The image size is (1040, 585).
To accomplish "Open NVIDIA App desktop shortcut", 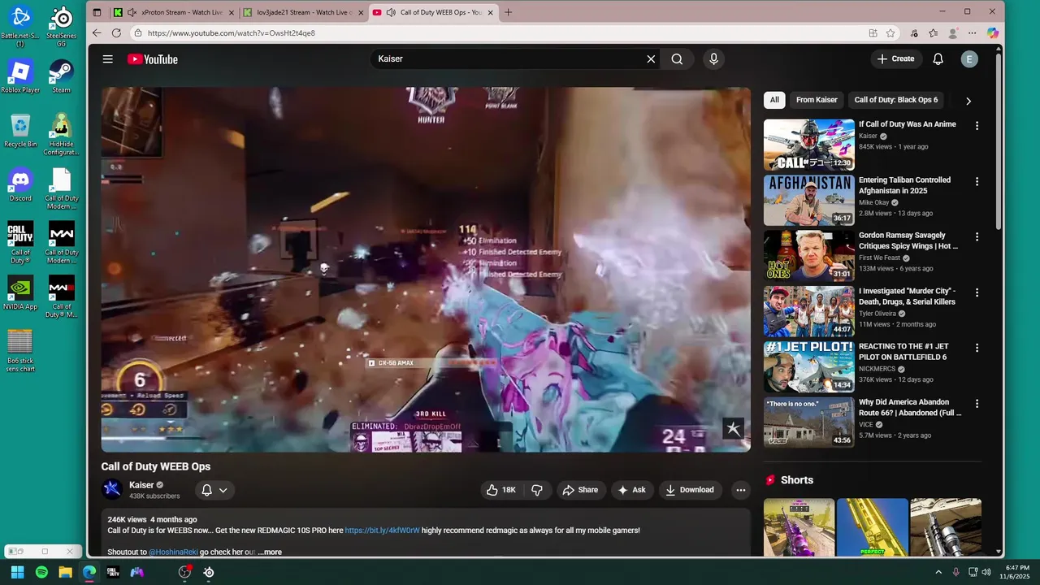I will click(x=20, y=292).
